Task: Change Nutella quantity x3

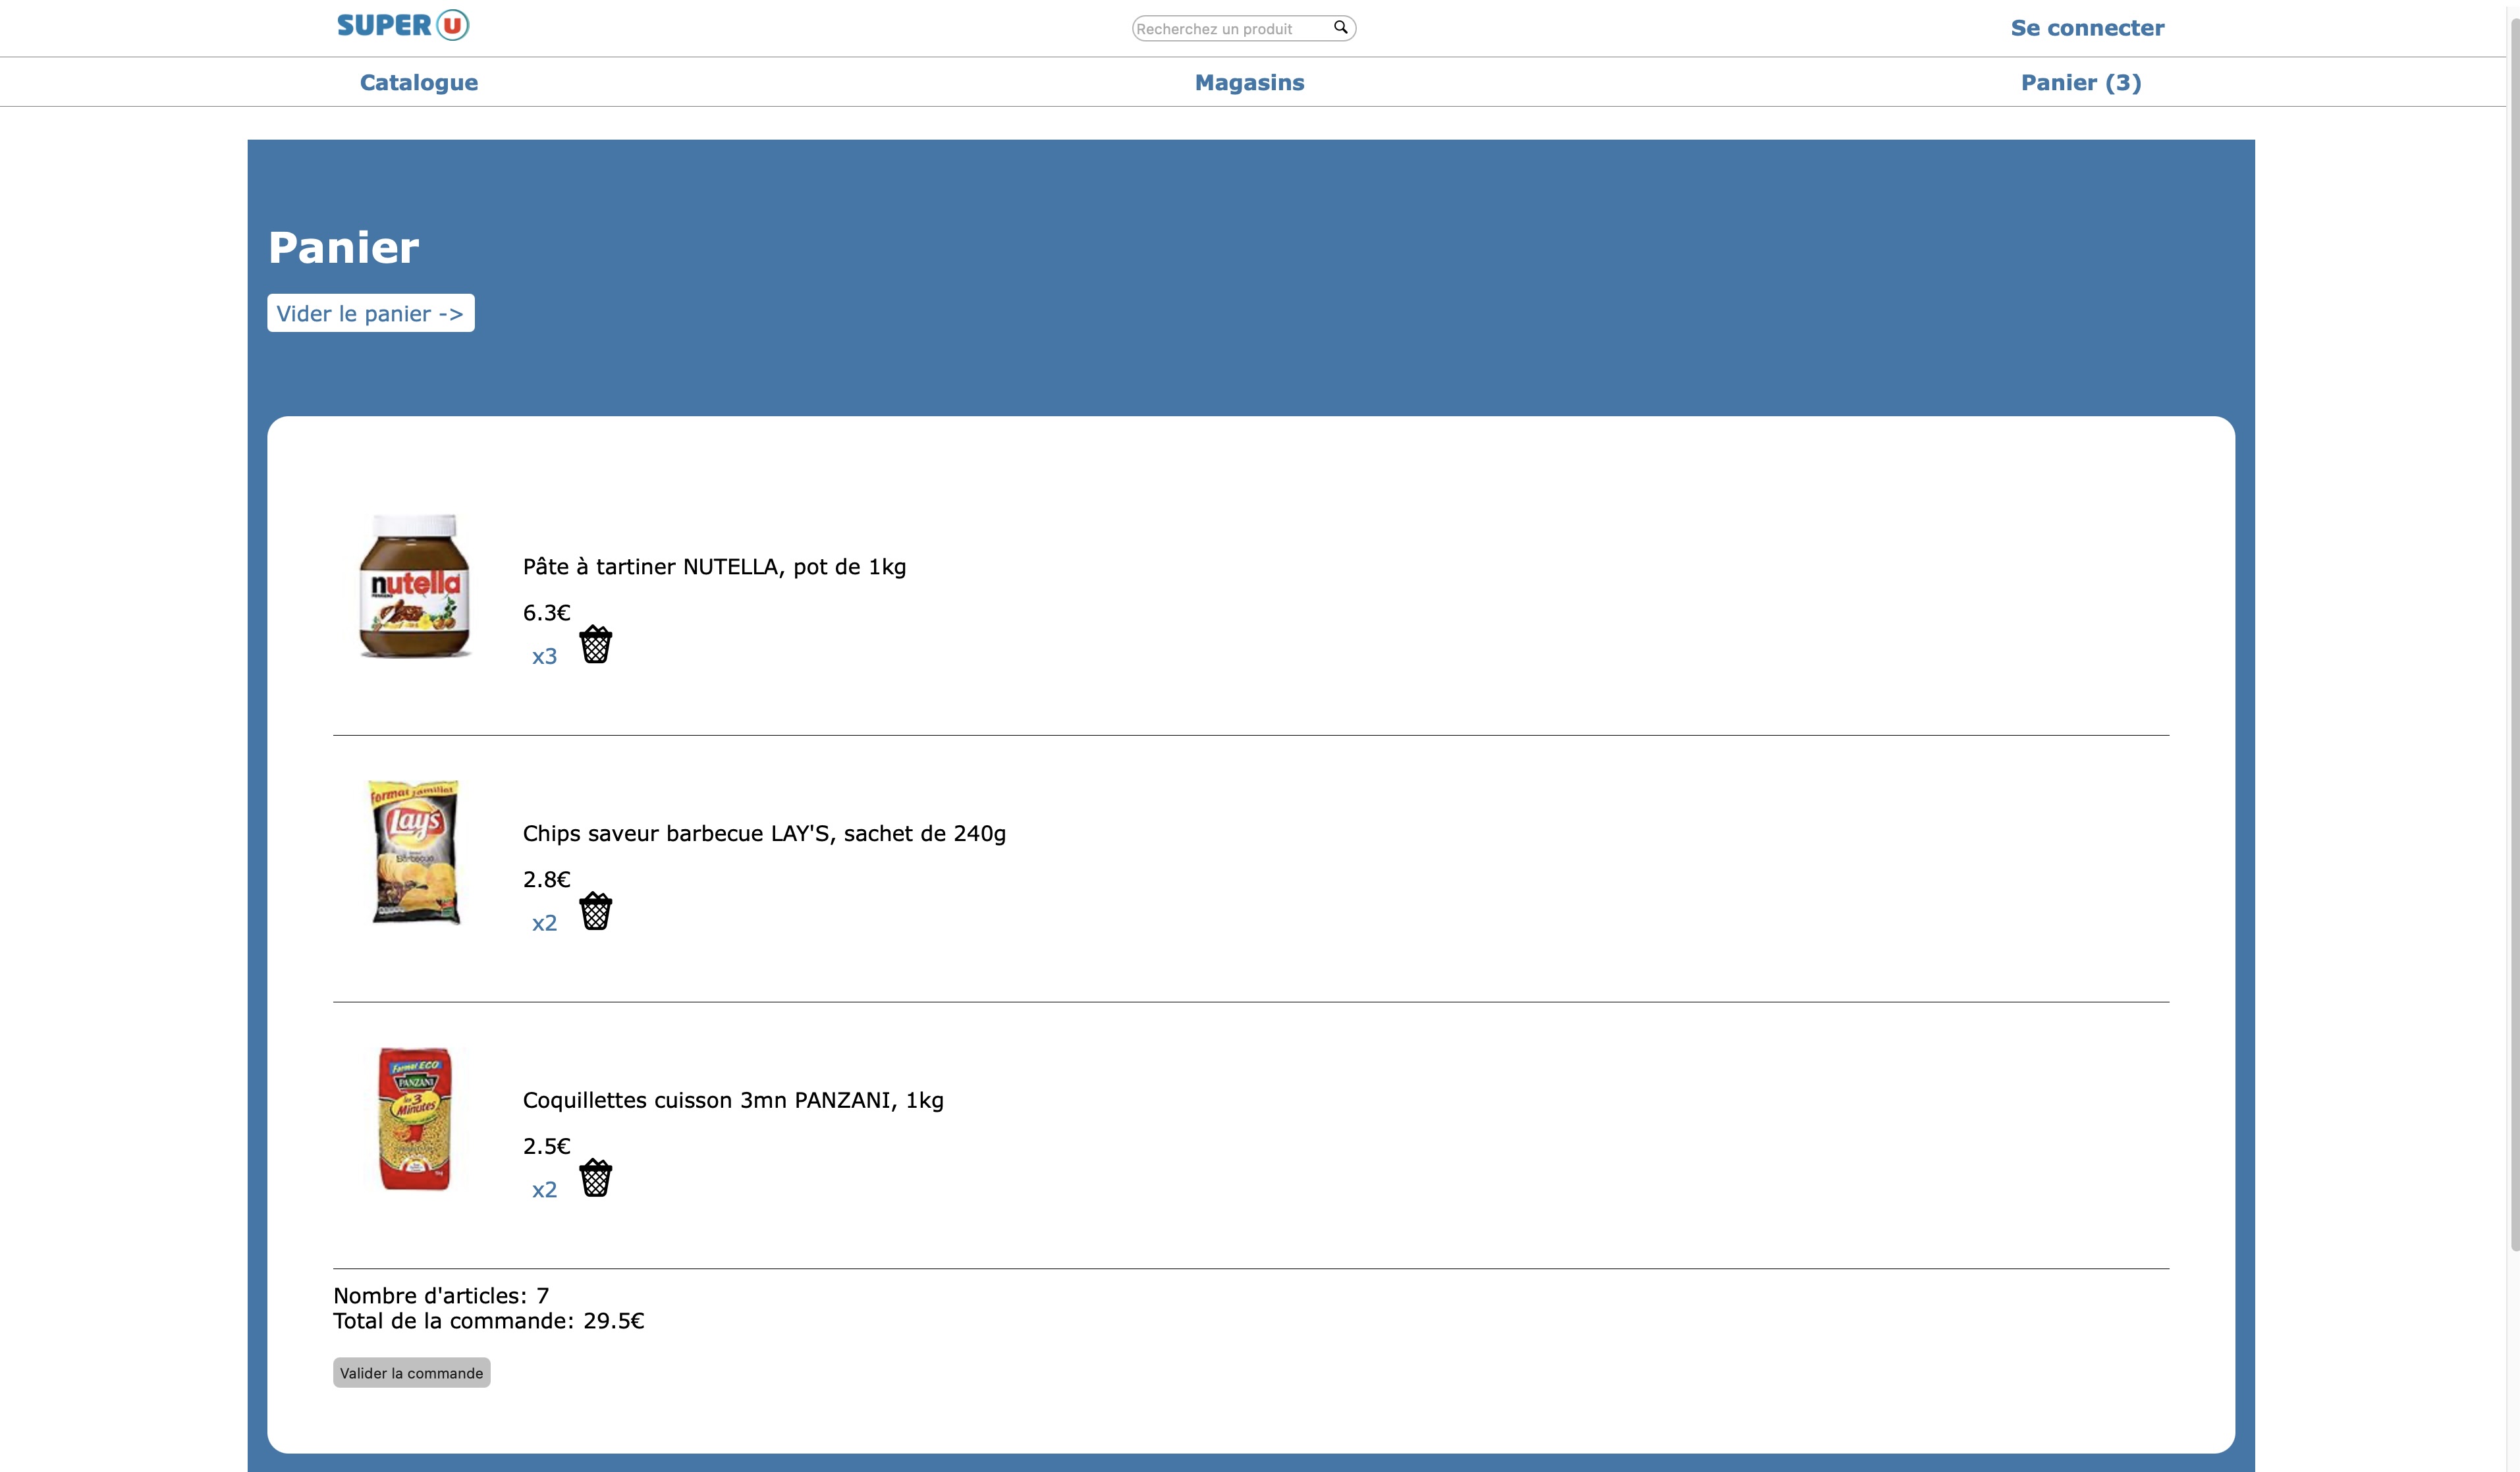Action: click(x=544, y=657)
